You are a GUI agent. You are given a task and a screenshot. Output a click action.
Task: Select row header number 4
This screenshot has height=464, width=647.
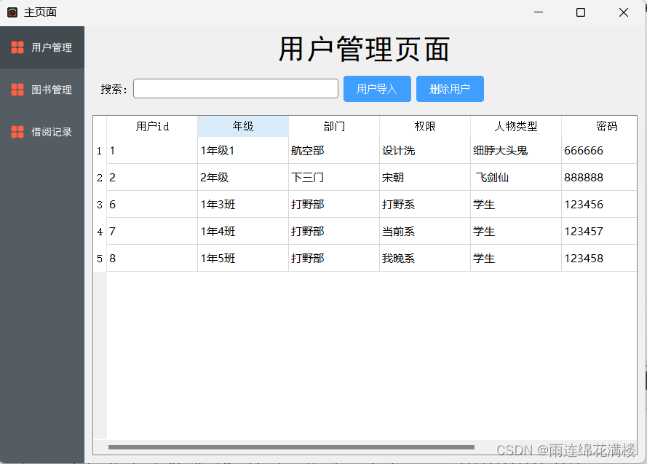click(100, 232)
